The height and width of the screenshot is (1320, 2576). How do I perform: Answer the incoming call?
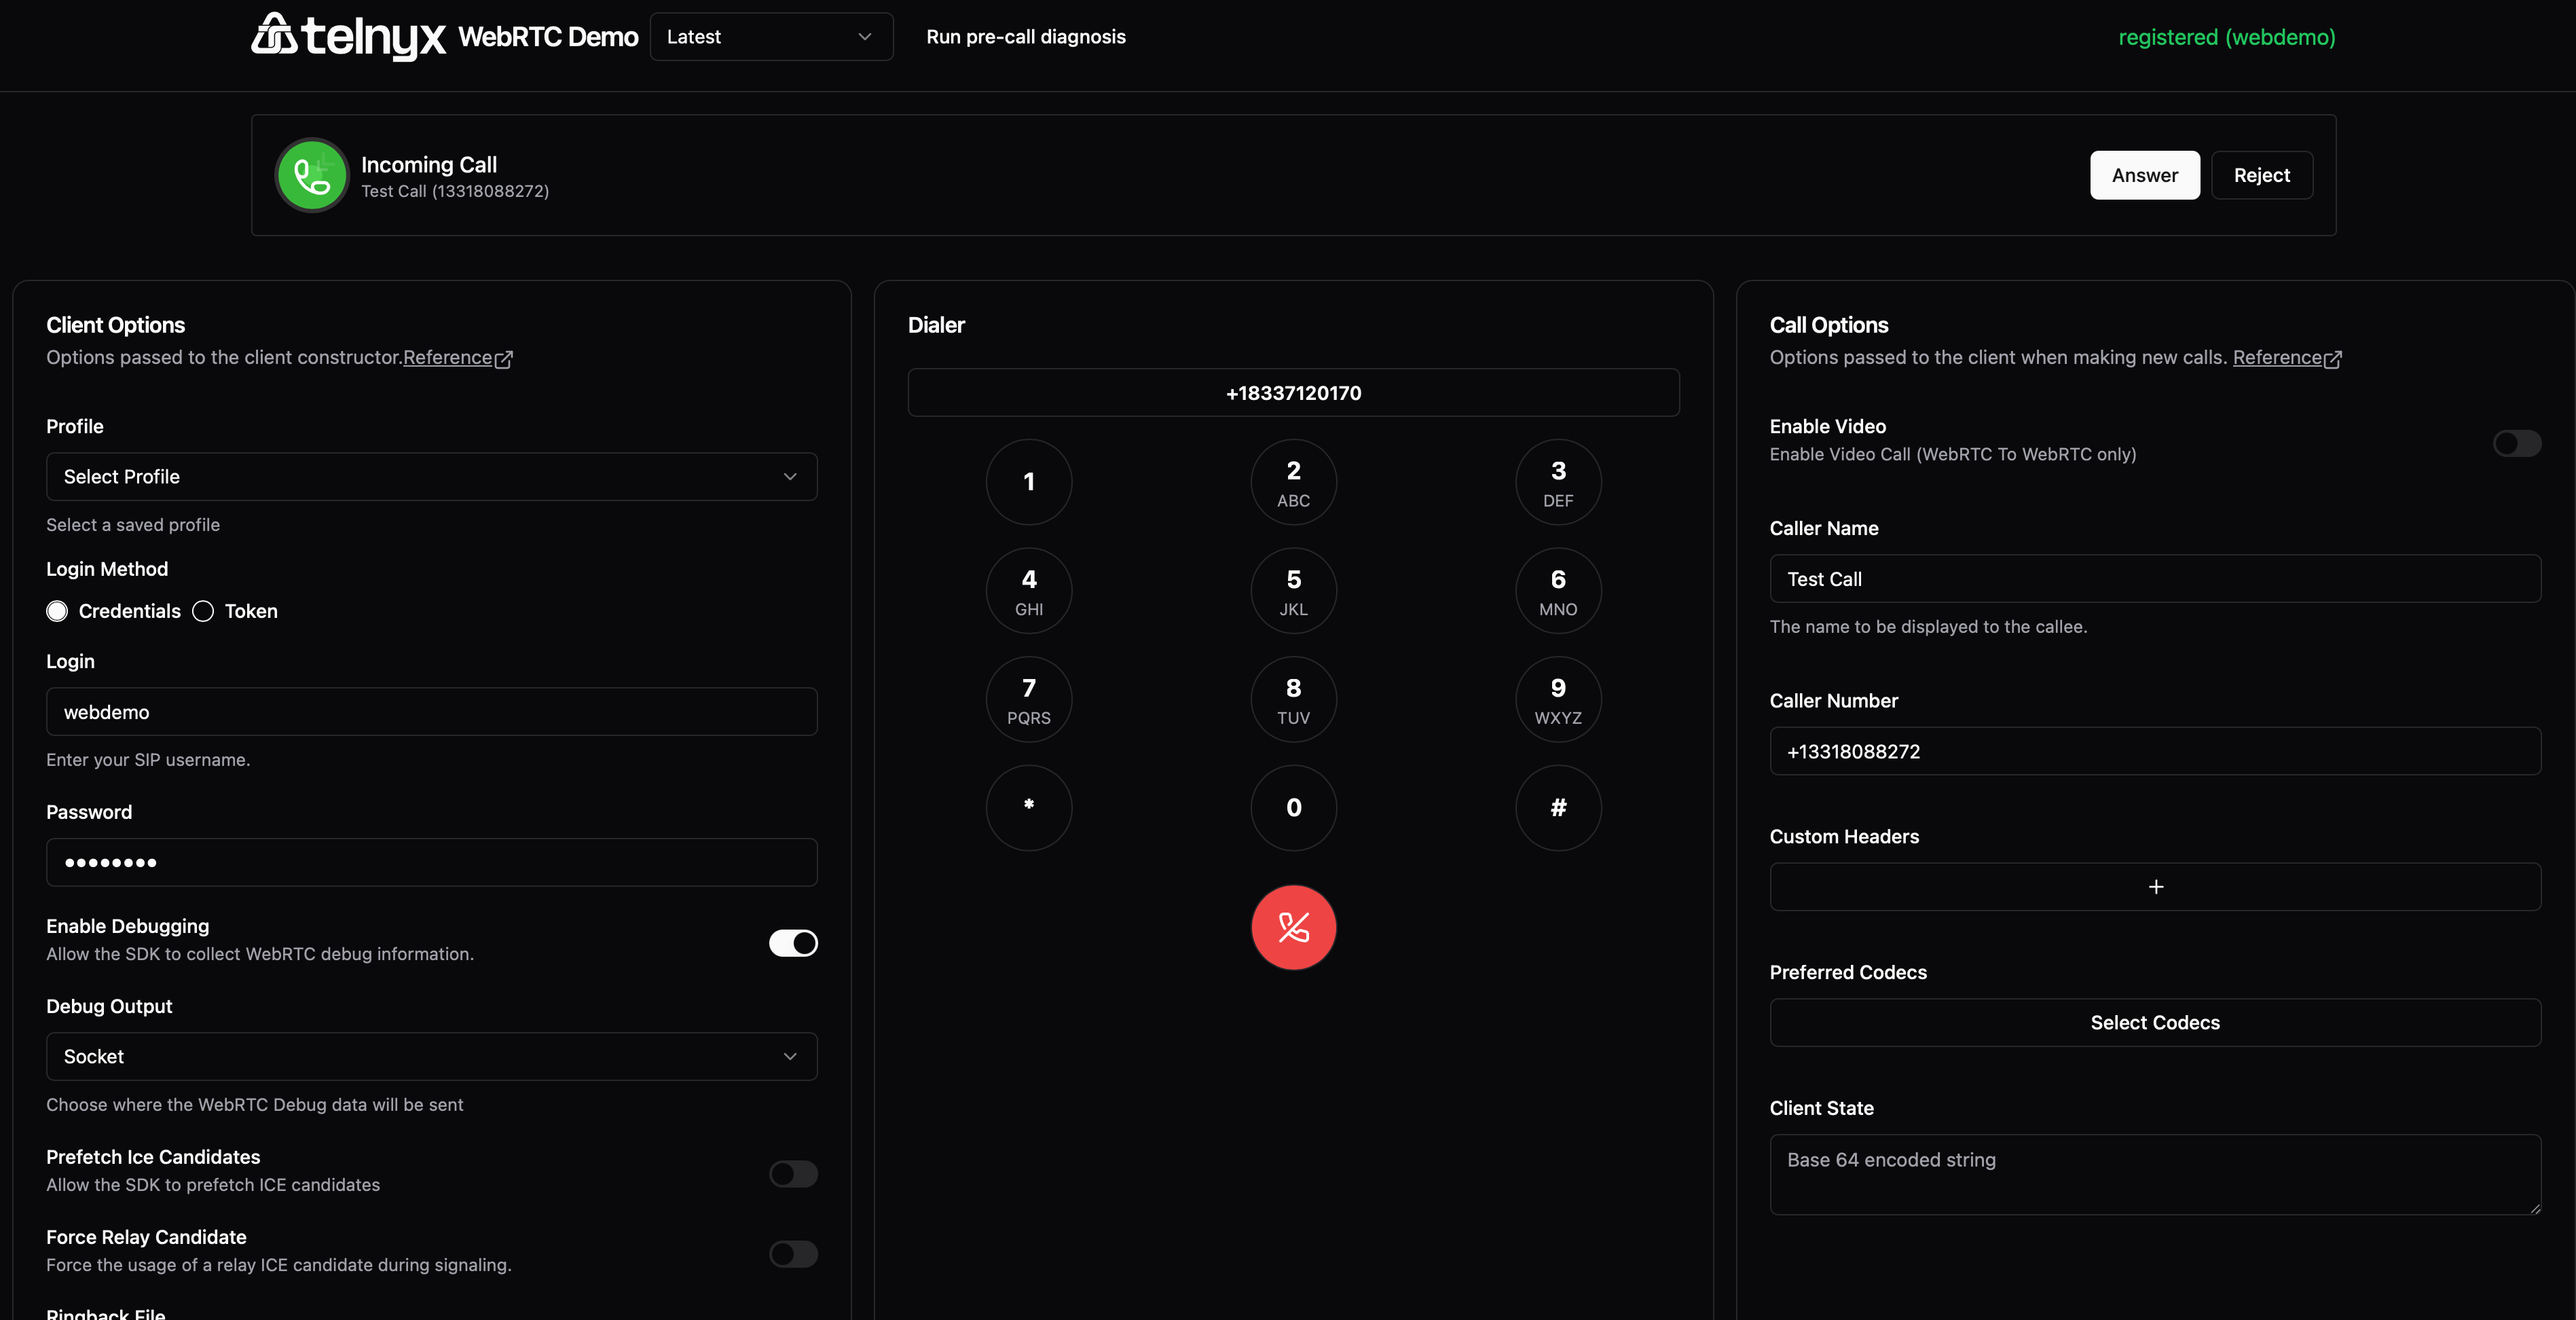[2144, 175]
